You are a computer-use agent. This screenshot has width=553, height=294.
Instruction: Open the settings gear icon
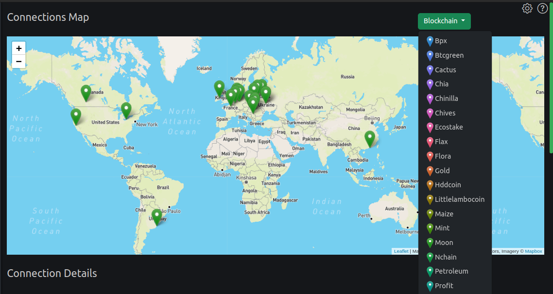point(527,8)
